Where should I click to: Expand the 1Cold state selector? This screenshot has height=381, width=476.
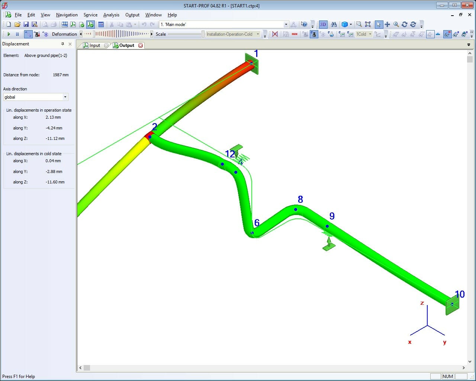click(x=370, y=34)
